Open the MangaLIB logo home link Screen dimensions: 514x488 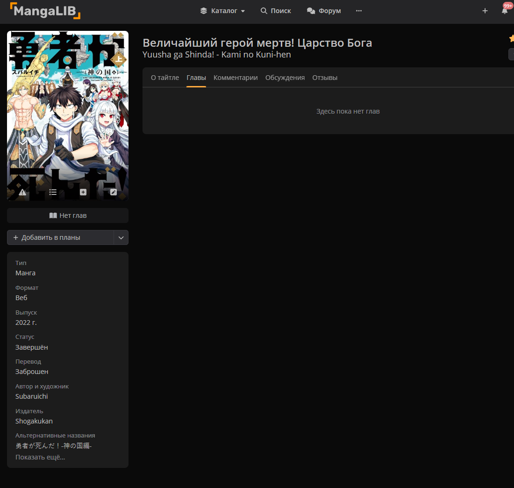point(45,11)
